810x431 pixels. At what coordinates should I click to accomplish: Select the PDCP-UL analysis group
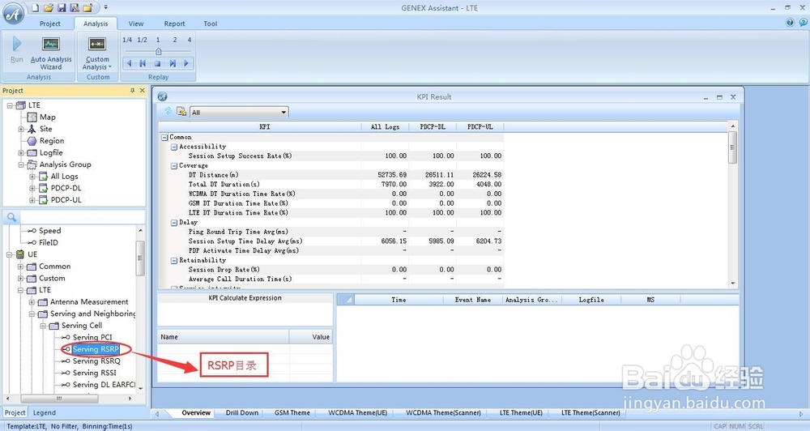[x=66, y=200]
